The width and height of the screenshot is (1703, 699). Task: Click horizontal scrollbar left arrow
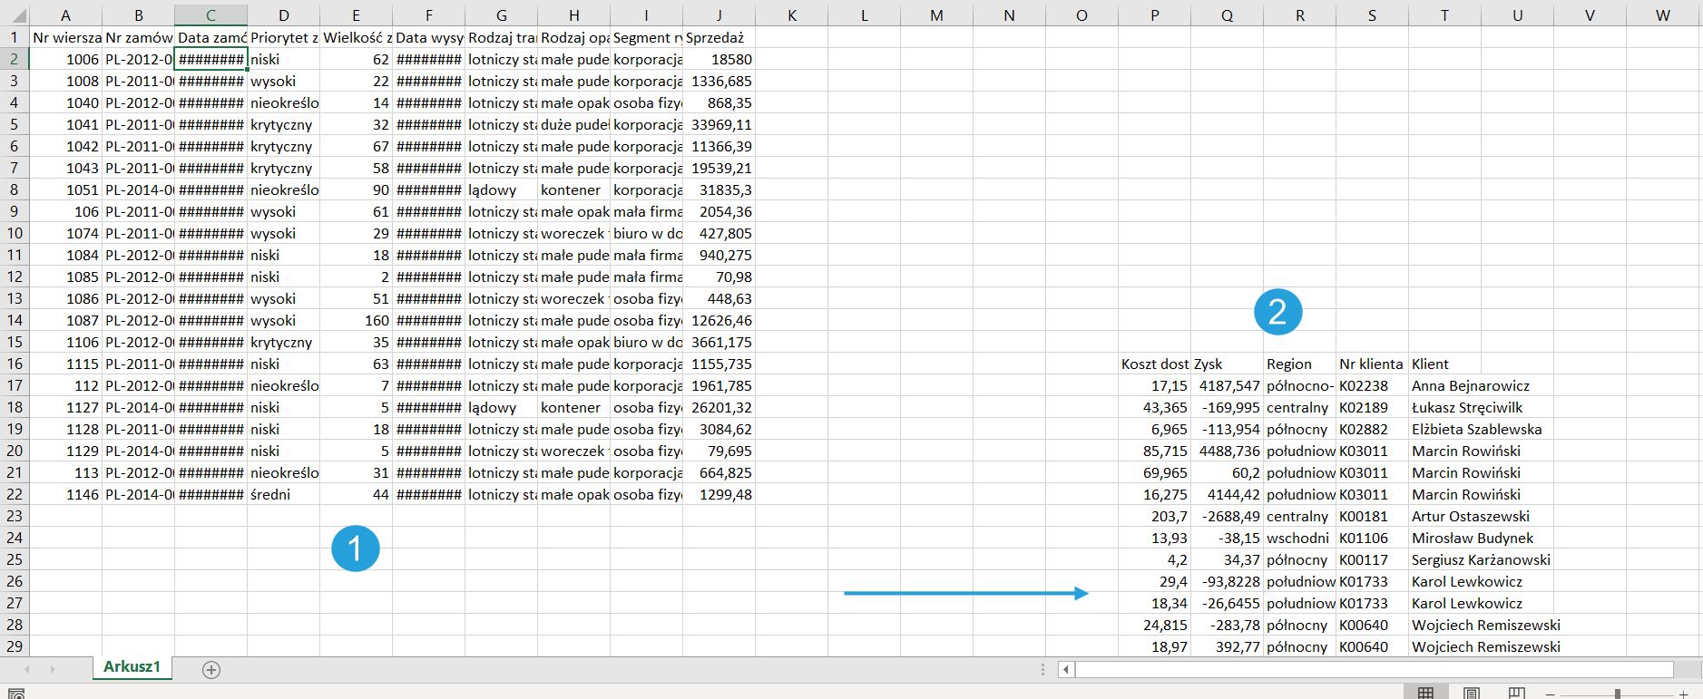pos(1066,670)
